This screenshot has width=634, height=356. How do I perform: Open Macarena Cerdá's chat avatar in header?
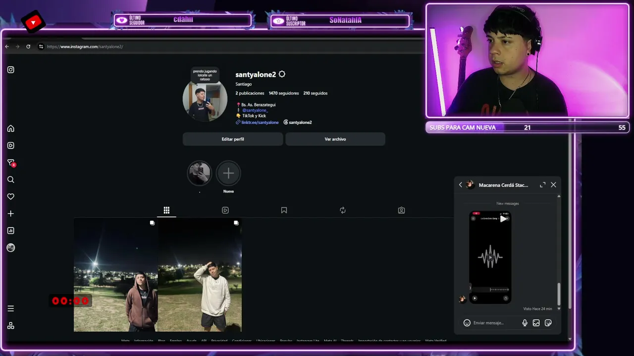tap(470, 185)
